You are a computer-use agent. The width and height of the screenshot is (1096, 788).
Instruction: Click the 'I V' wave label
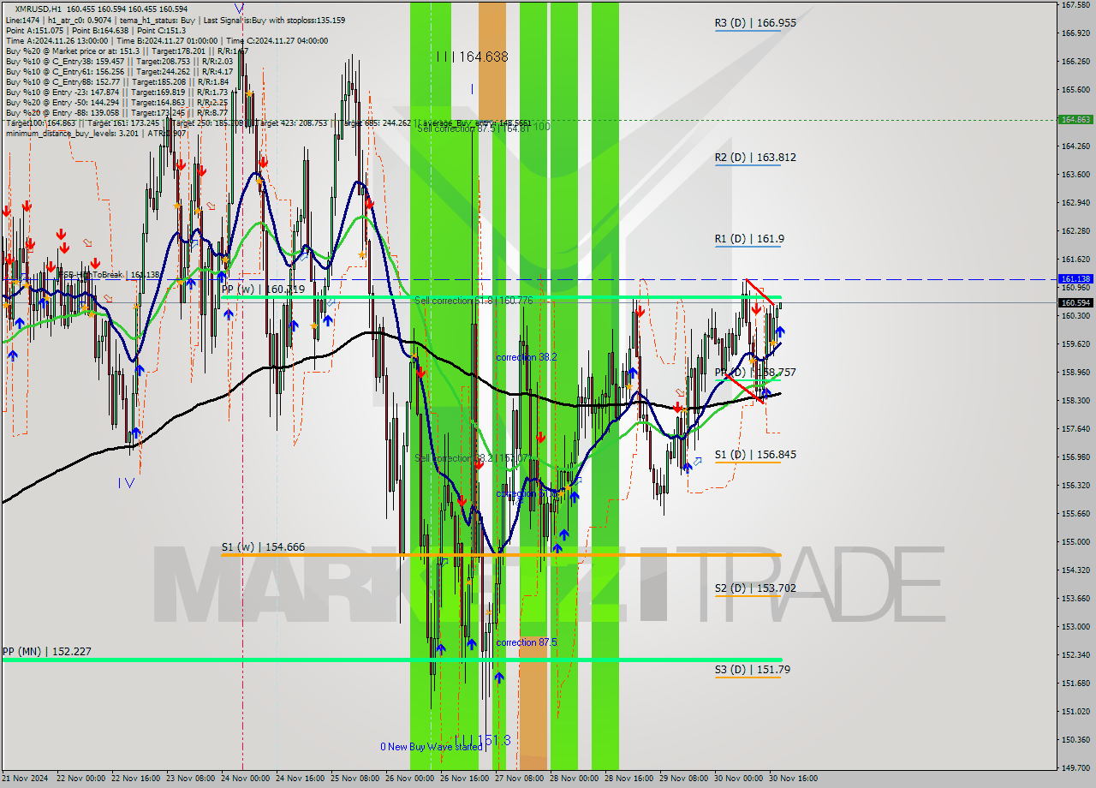127,483
